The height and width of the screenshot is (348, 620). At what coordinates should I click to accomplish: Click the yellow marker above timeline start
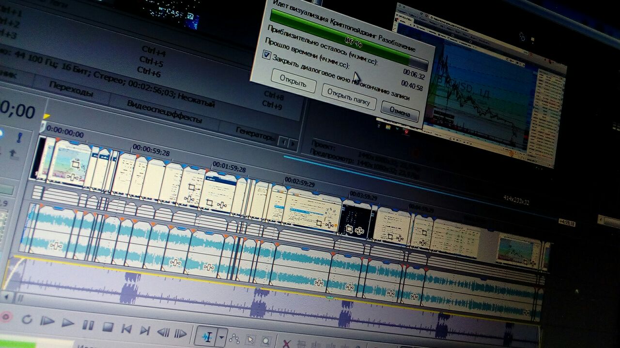(46, 116)
